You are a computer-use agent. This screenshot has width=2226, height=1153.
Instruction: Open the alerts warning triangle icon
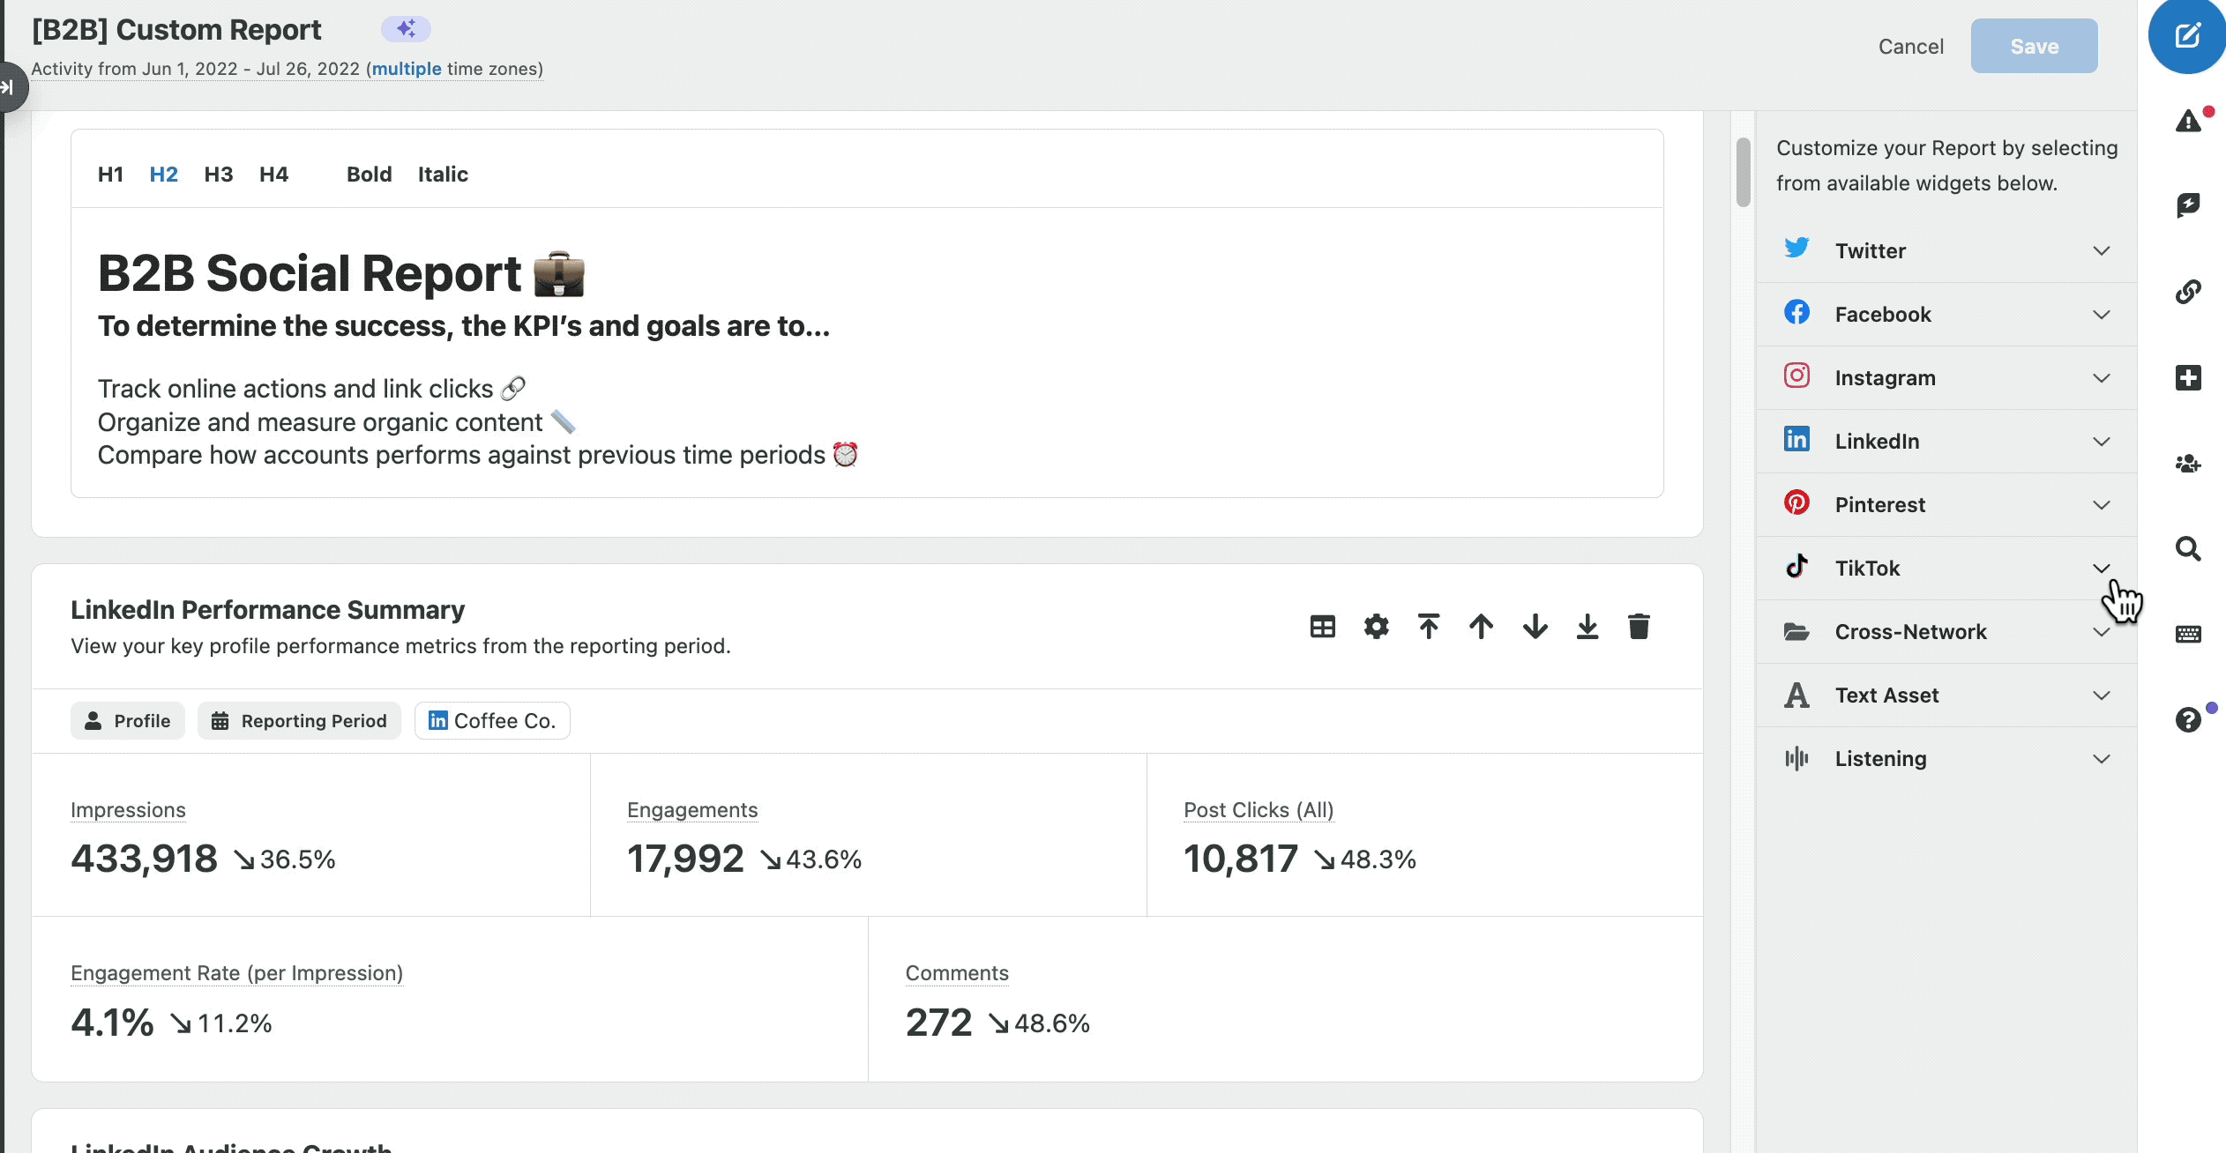tap(2188, 121)
